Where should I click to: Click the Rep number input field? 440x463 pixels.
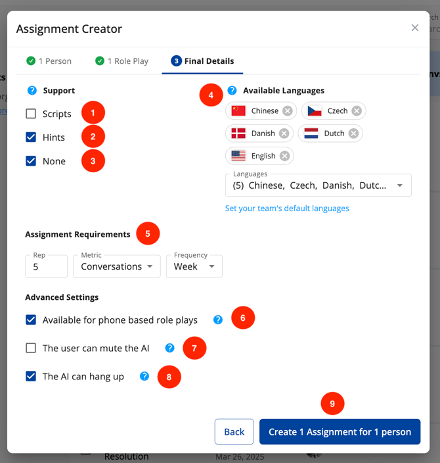(x=46, y=266)
